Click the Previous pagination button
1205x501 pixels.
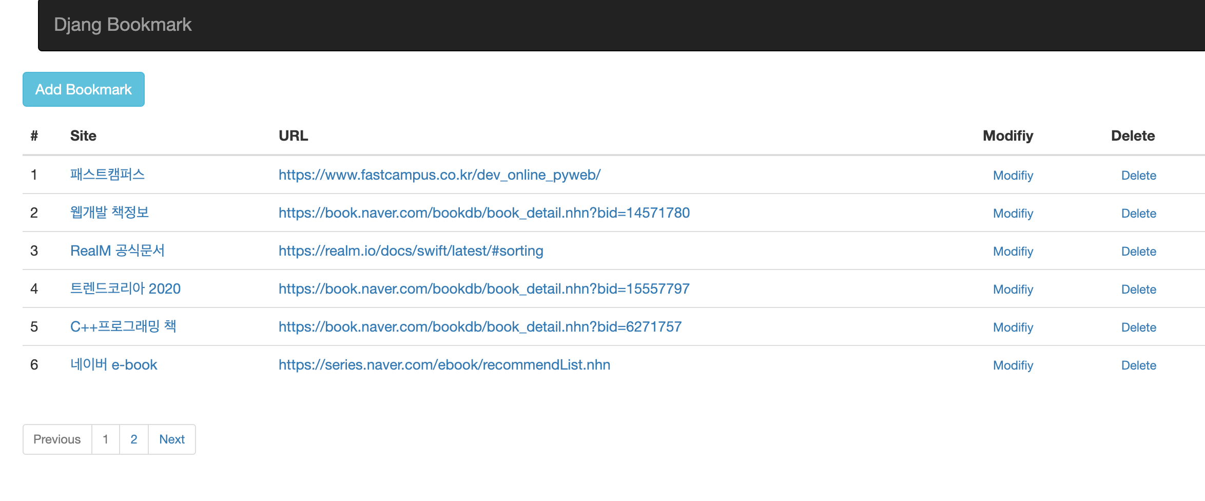click(x=57, y=439)
